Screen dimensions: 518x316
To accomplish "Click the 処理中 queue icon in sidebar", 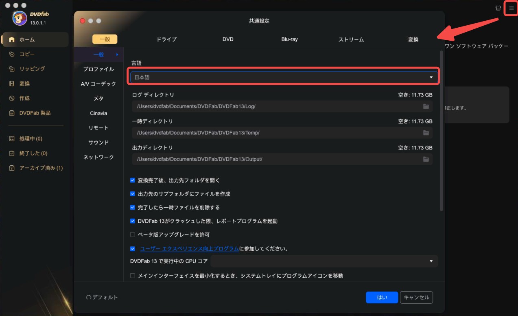I will [12, 138].
